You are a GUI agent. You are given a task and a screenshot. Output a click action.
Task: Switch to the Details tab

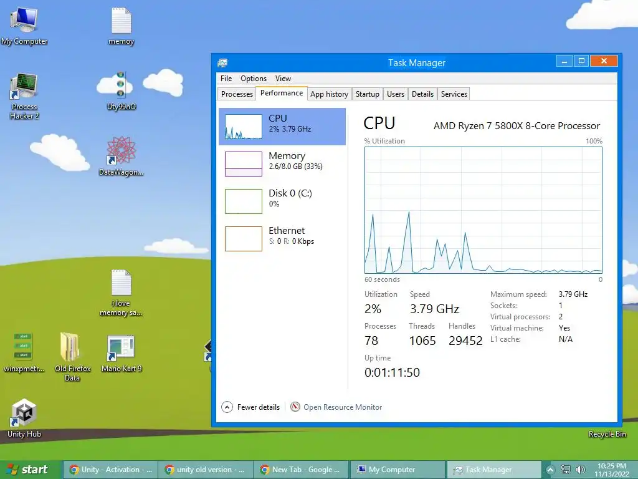coord(423,94)
